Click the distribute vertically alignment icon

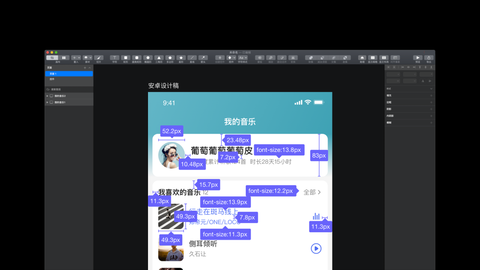pyautogui.click(x=394, y=67)
